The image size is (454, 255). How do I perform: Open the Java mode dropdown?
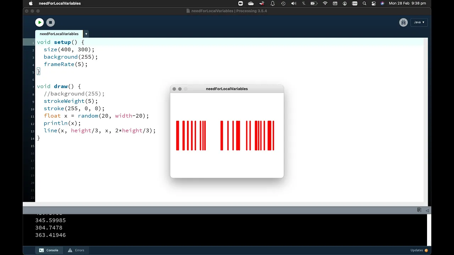(419, 22)
